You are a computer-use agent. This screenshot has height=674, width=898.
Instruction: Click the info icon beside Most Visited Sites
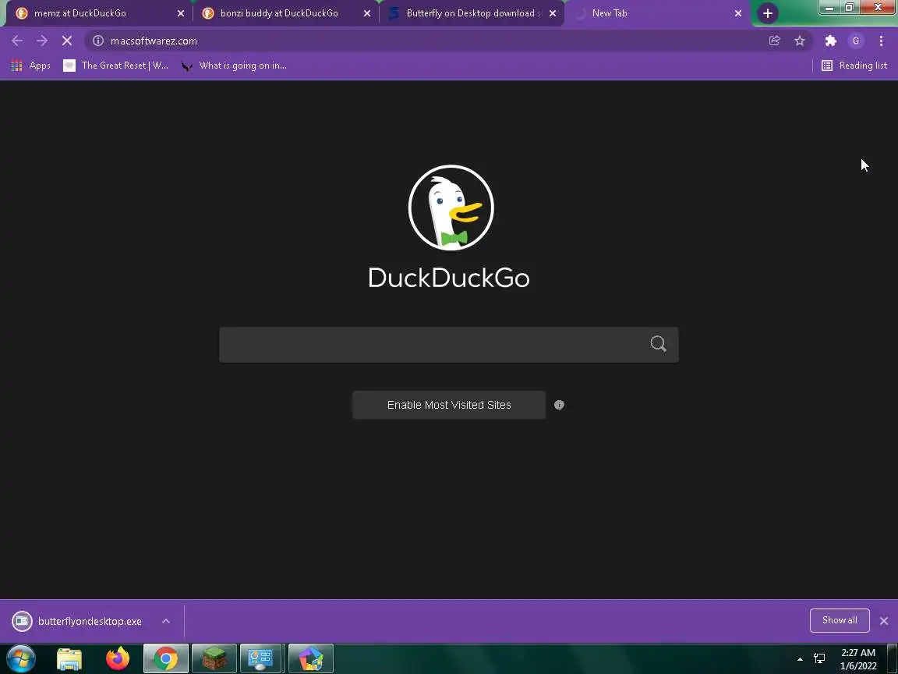coord(559,405)
